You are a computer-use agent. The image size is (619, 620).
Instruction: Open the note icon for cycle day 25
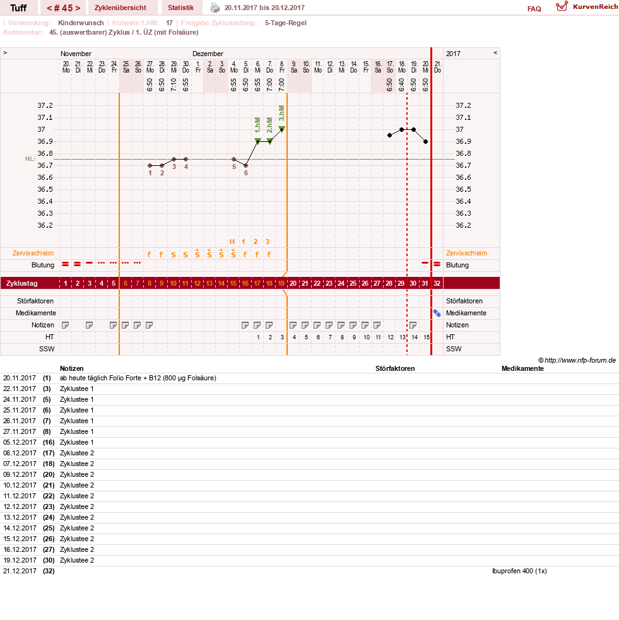point(353,325)
